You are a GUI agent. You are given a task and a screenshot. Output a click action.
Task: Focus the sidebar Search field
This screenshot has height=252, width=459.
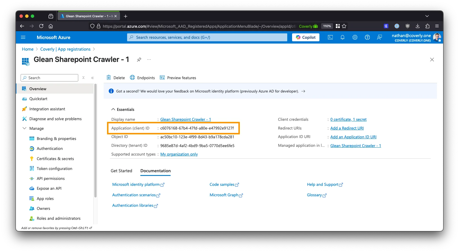pyautogui.click(x=49, y=78)
